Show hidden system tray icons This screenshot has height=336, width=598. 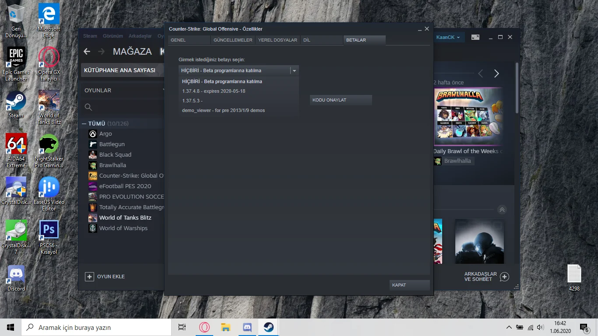509,327
